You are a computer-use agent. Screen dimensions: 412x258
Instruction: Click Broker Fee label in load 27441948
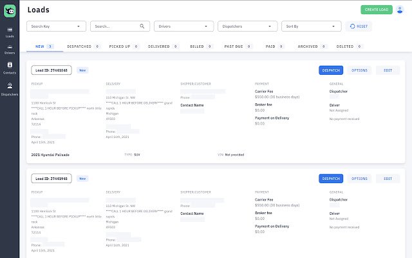[x=263, y=213]
